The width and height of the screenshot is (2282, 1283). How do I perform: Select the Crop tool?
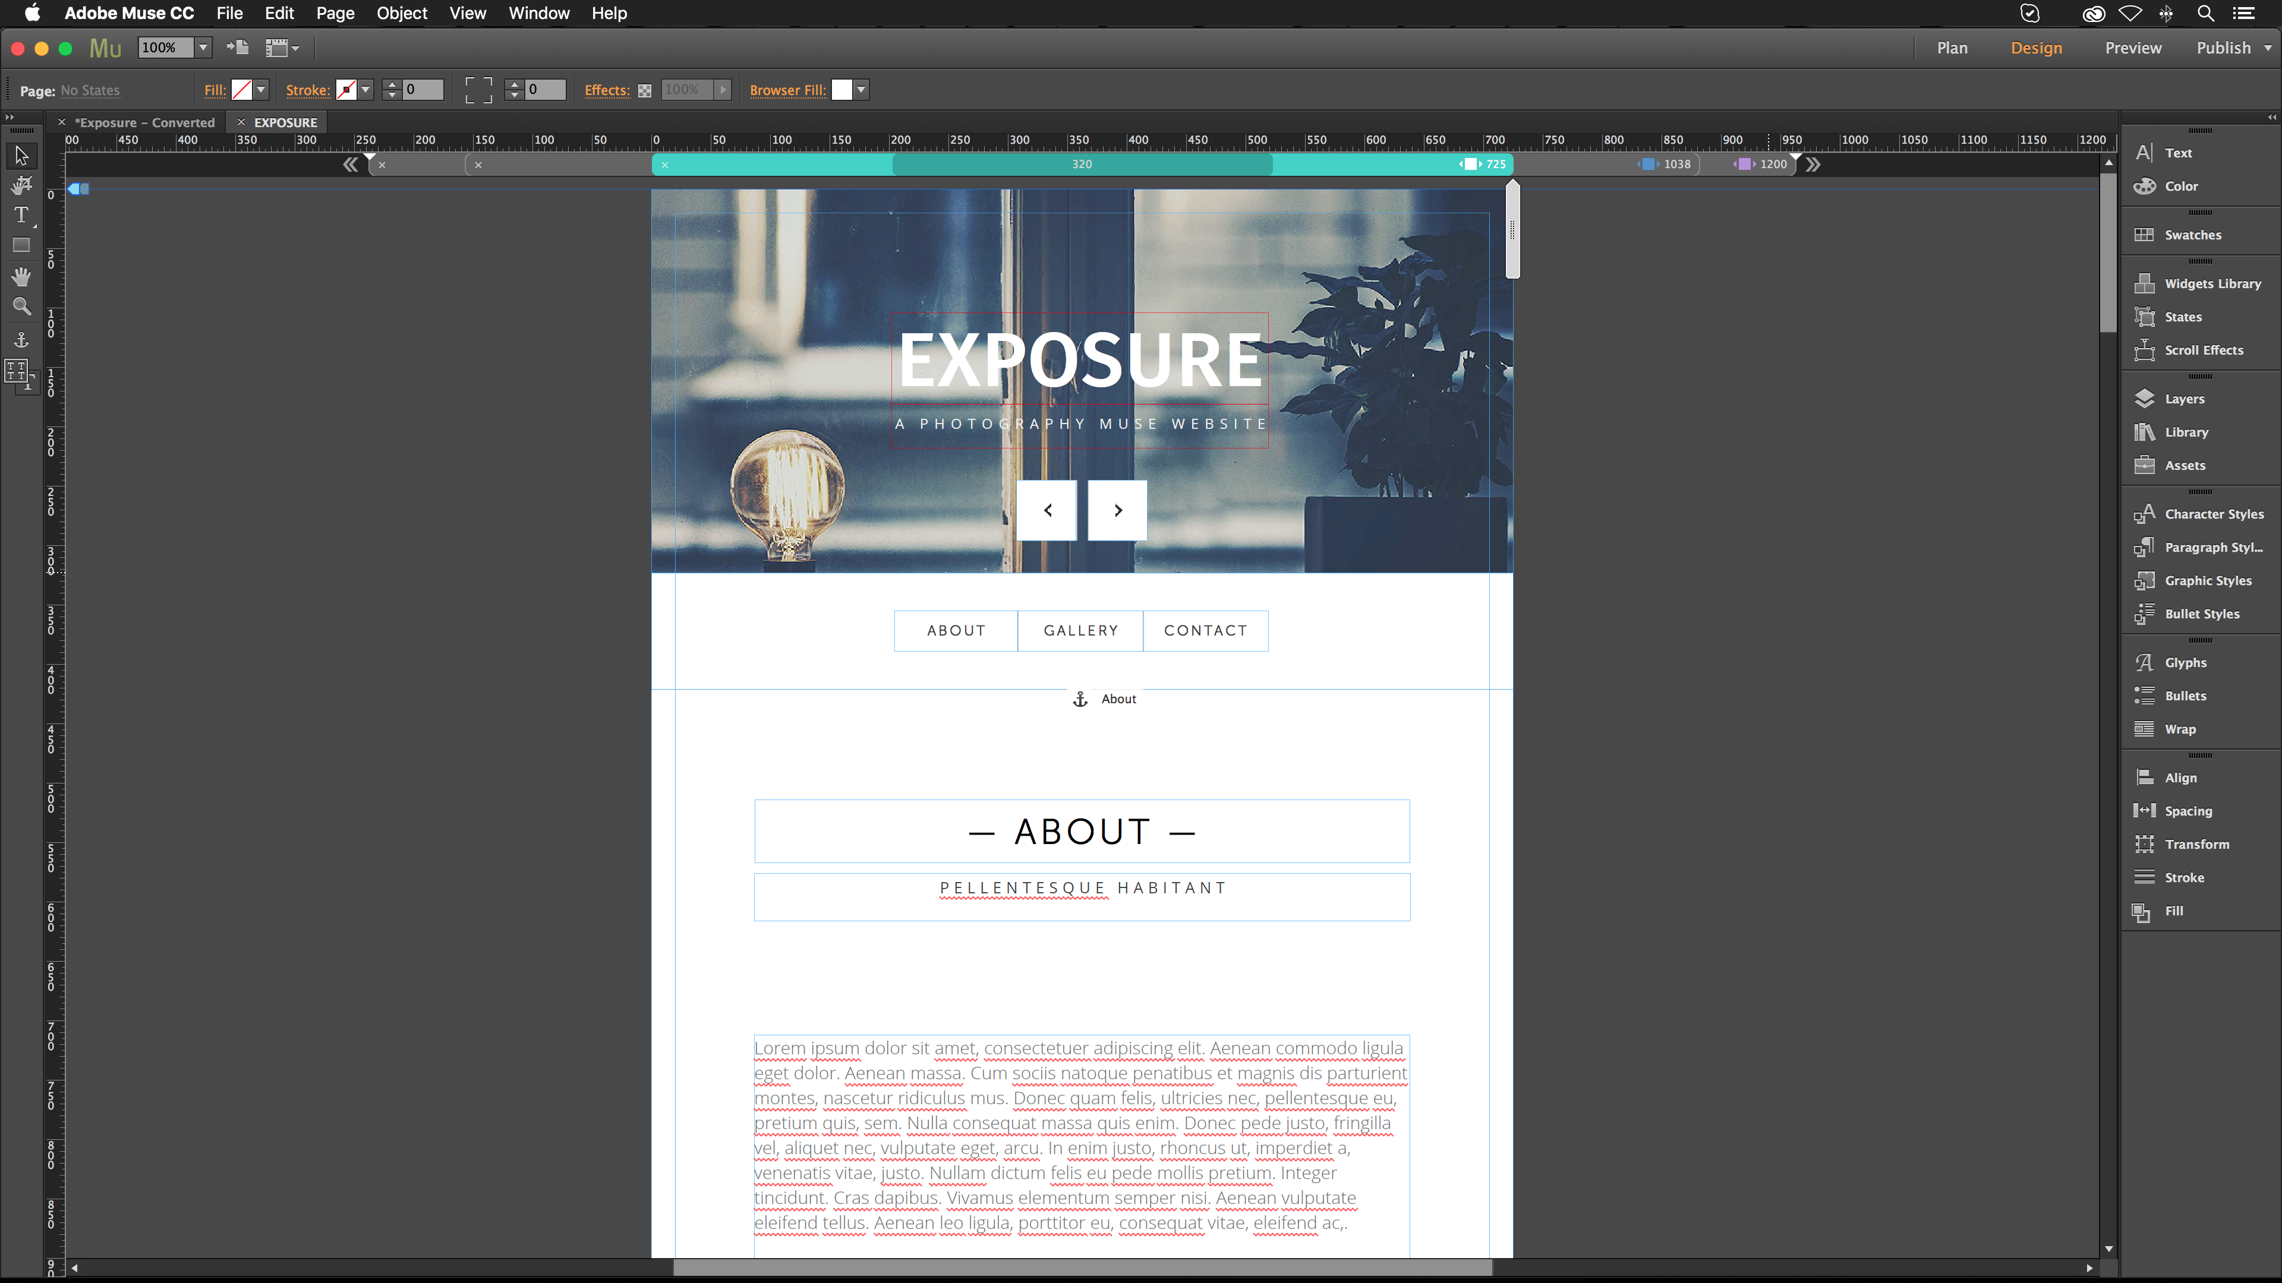point(21,185)
